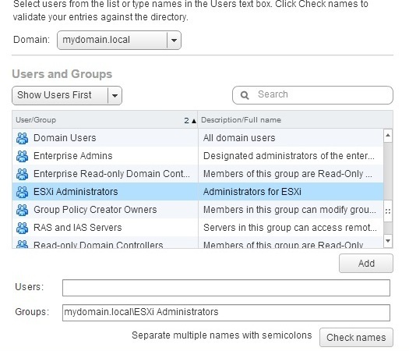This screenshot has height=351, width=409.
Task: Click the sort order arrow in User/Group header
Action: (x=194, y=121)
